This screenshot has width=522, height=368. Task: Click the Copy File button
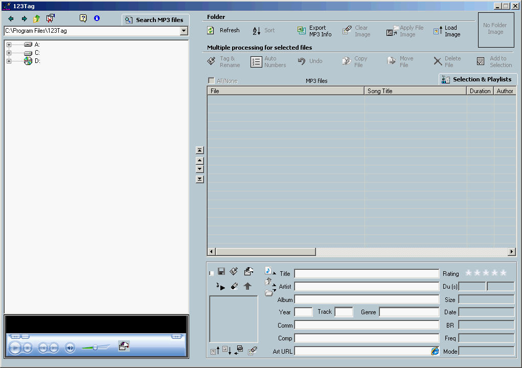pyautogui.click(x=354, y=61)
